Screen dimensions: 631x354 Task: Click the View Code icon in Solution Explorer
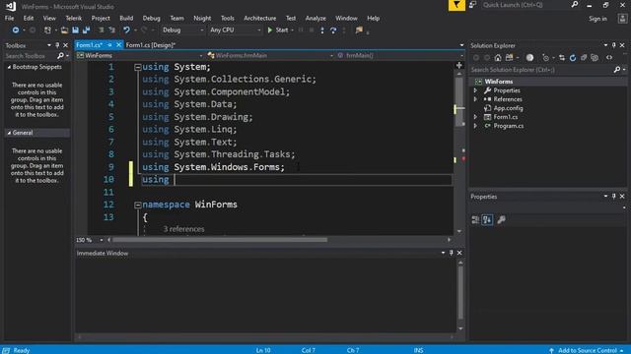point(609,58)
